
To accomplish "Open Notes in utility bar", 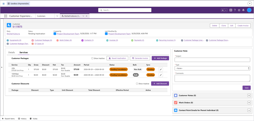I will pyautogui.click(x=34, y=119).
